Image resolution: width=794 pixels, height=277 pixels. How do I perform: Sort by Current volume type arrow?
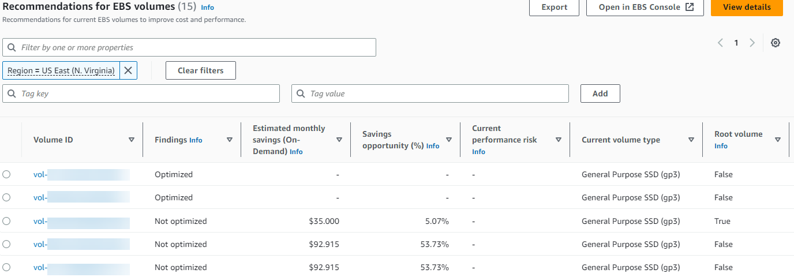(x=691, y=140)
